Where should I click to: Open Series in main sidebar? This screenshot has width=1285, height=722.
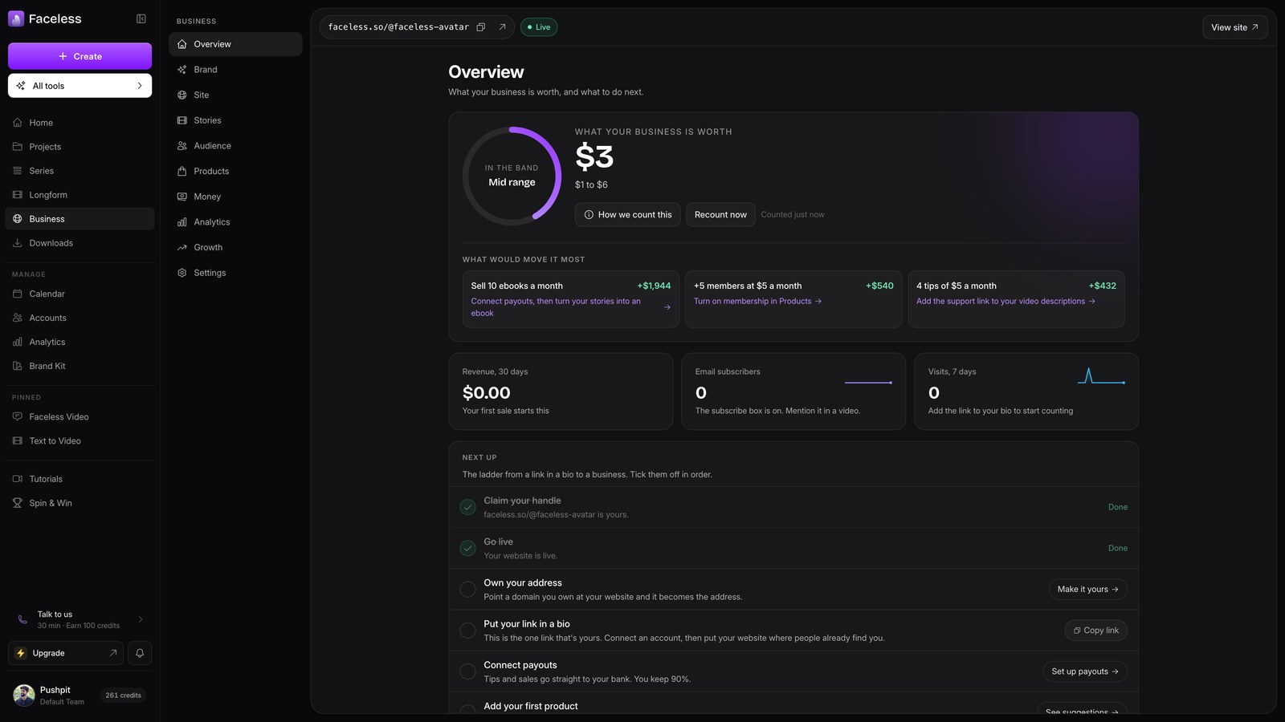pyautogui.click(x=80, y=171)
